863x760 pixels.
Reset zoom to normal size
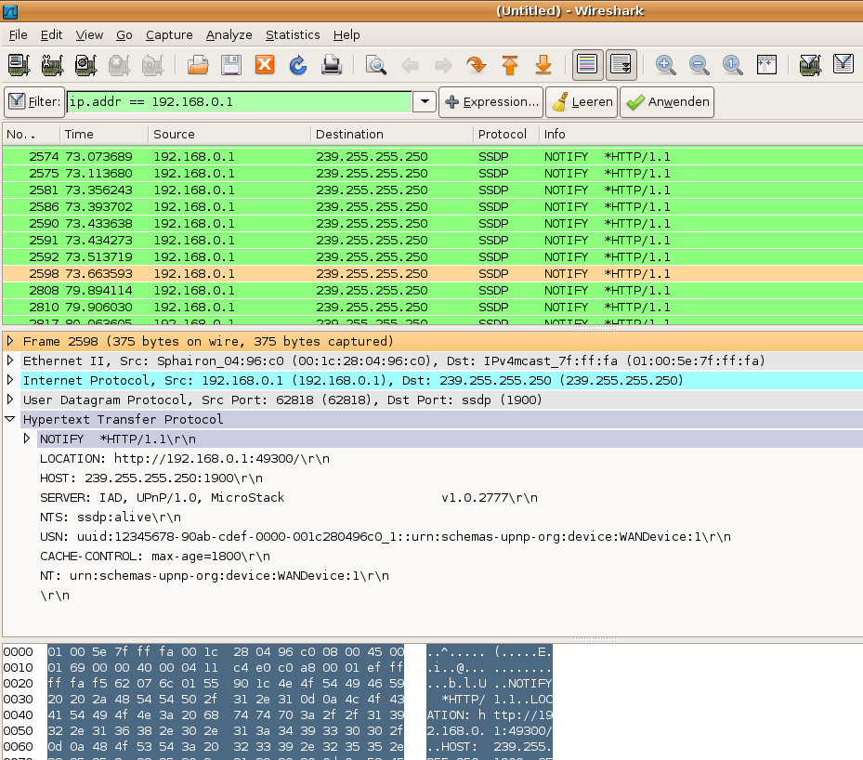[x=733, y=65]
